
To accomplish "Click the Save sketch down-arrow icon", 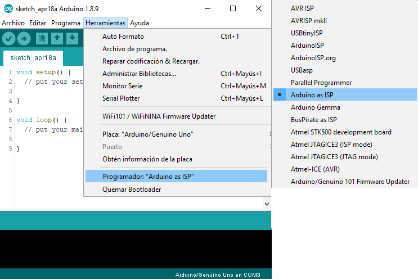I will (72, 38).
